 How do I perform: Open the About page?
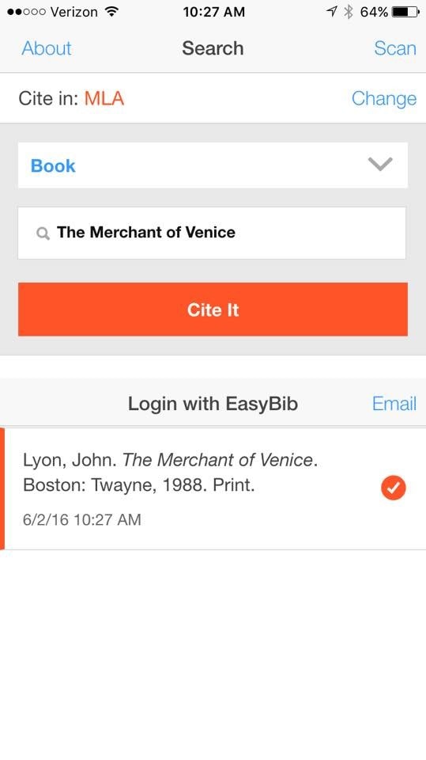pyautogui.click(x=47, y=48)
